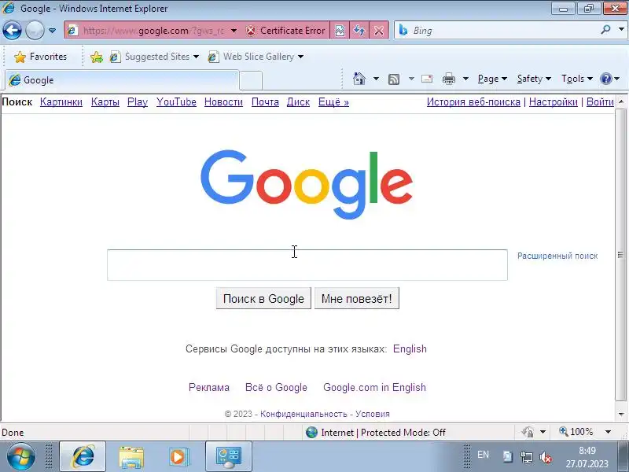Open the Windows Start button

21,456
